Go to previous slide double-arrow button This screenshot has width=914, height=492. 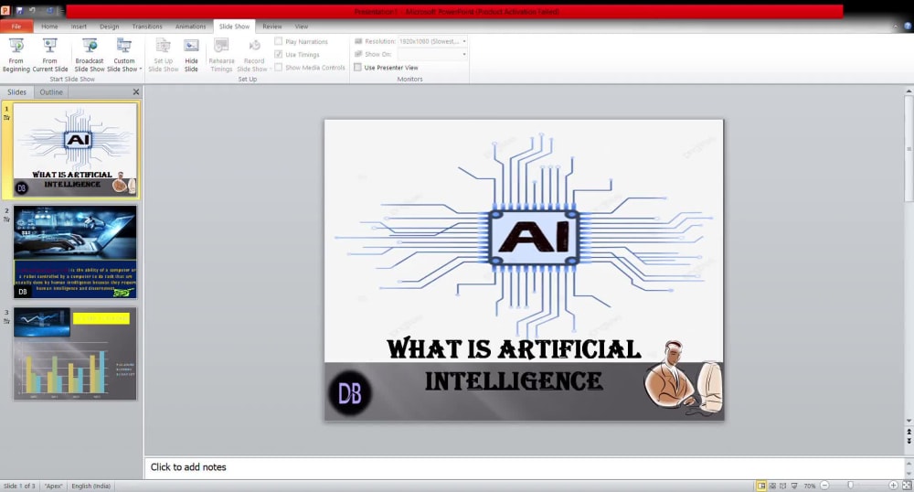pos(909,432)
